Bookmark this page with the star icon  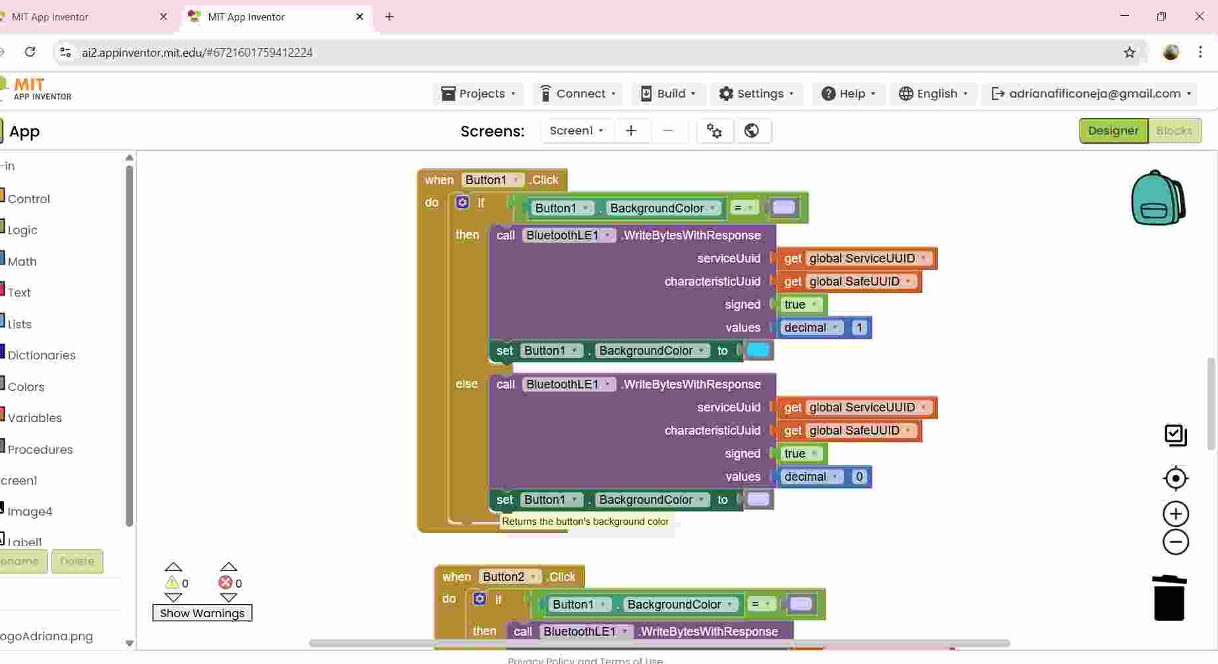[x=1130, y=52]
